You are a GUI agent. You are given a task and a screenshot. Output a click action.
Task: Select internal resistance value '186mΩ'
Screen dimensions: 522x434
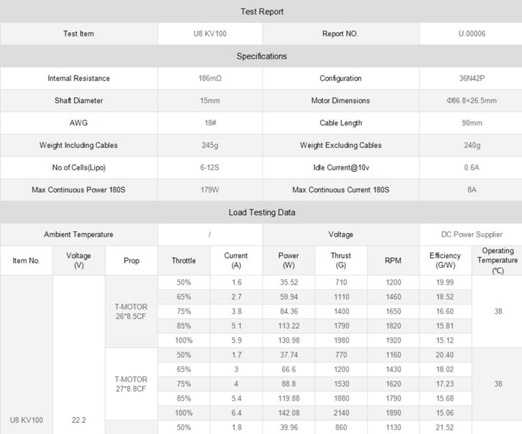[x=209, y=79]
